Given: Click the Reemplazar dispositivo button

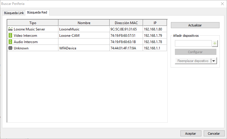Looking at the screenshot, I should [x=193, y=61].
